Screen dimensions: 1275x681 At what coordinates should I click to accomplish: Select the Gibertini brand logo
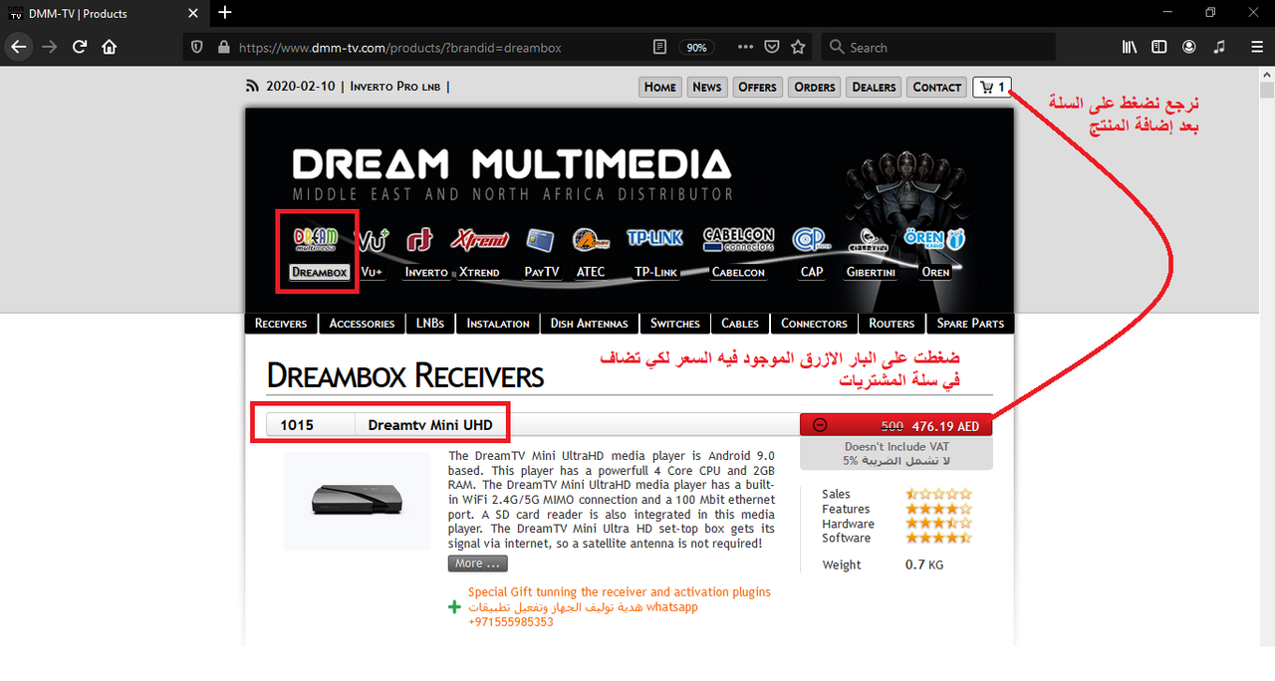871,241
